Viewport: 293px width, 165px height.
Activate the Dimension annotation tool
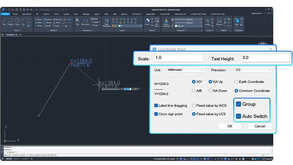[x=85, y=22]
